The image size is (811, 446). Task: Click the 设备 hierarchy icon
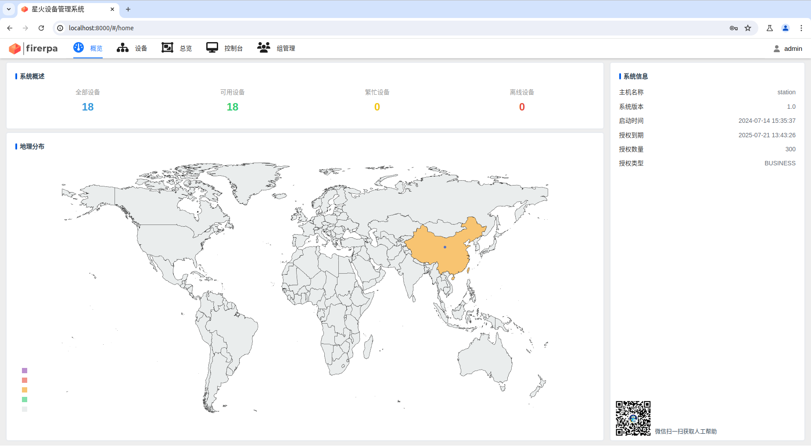122,48
